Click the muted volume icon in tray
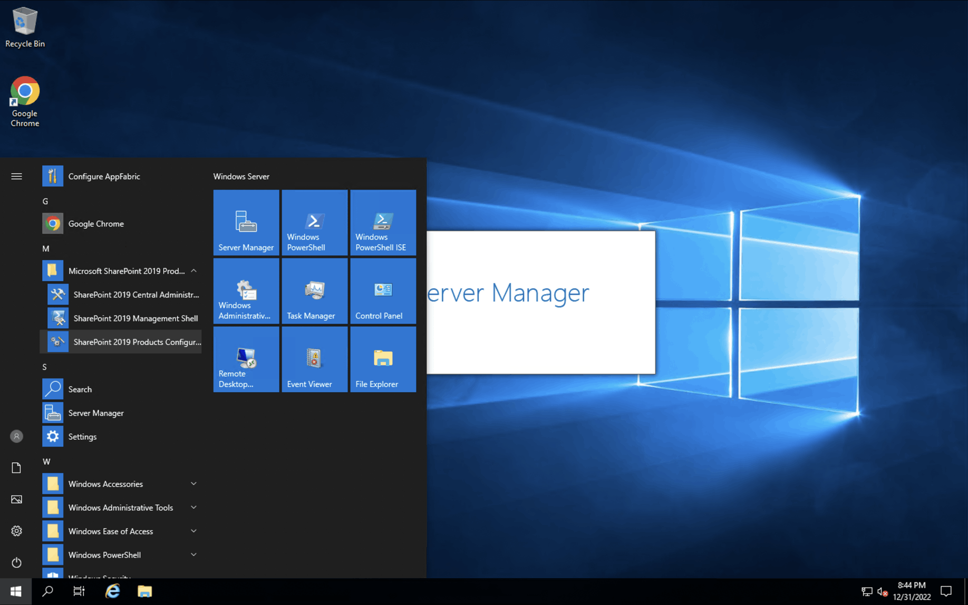Screen dimensions: 968x605 click(x=883, y=592)
